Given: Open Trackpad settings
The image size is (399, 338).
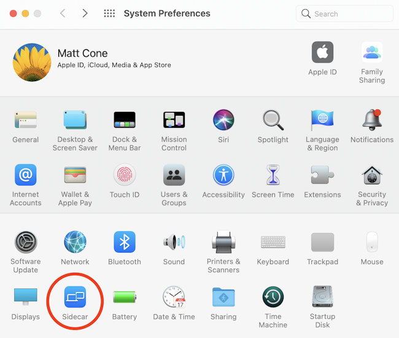Looking at the screenshot, I should (322, 242).
